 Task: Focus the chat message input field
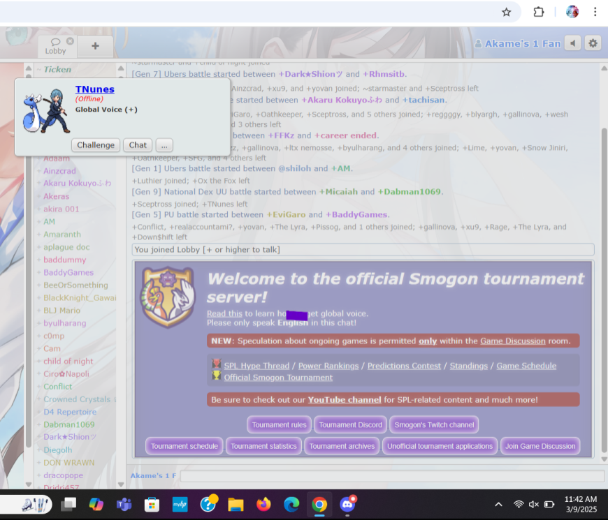coord(391,476)
